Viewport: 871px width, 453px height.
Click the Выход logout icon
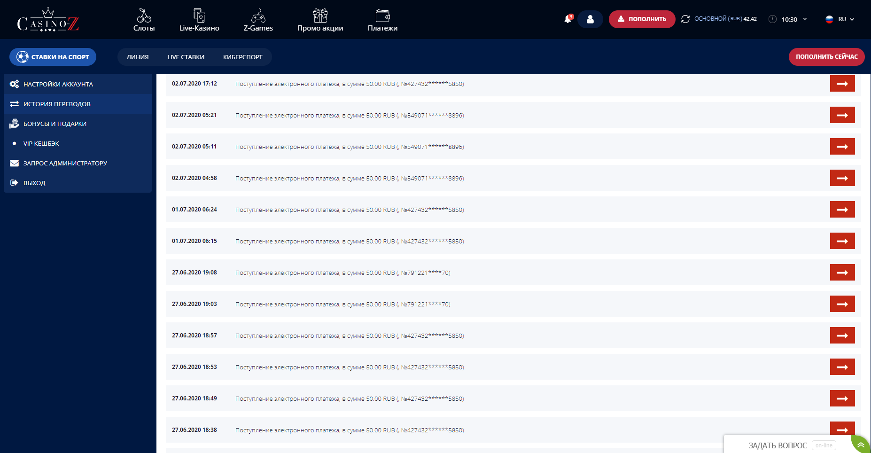coord(15,183)
